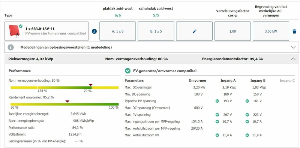Screen dimensions: 300x148
Task: Click the Max. DC-vermogen 3,20 kW value
Action: [199, 87]
